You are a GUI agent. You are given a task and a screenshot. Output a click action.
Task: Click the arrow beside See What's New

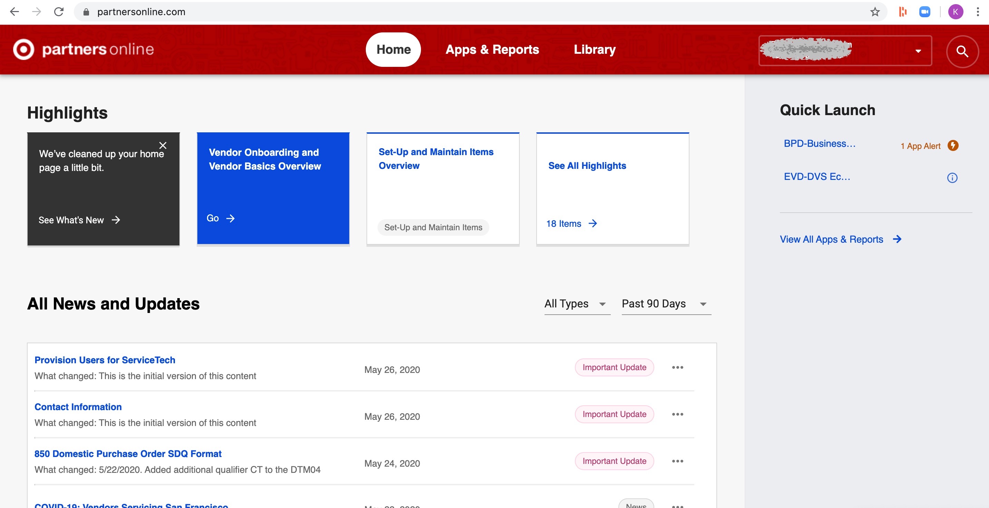pos(116,220)
